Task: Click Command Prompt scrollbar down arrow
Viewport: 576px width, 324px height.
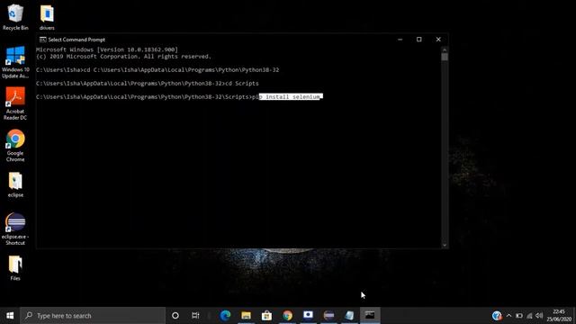Action: [445, 245]
